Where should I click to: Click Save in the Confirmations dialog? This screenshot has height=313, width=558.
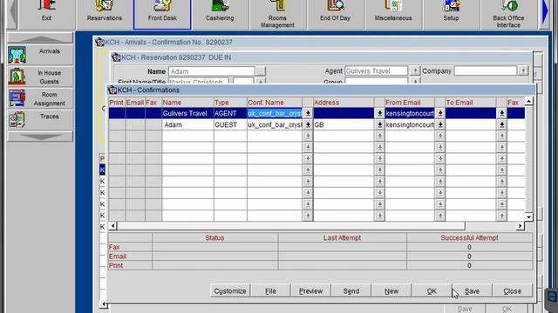pyautogui.click(x=472, y=291)
